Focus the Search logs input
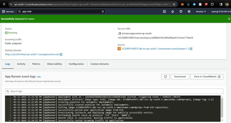 114,91
